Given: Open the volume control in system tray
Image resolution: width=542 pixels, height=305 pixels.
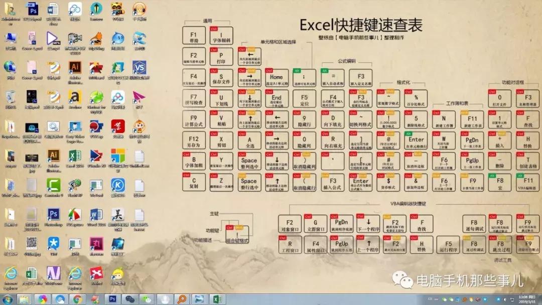Looking at the screenshot, I should click(x=505, y=299).
